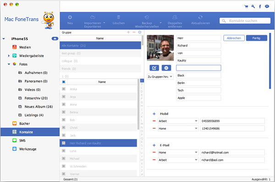Remove the Arbeit email entry

pyautogui.click(x=154, y=160)
